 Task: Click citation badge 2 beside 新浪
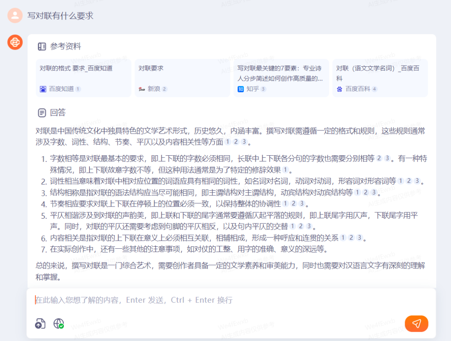164,89
